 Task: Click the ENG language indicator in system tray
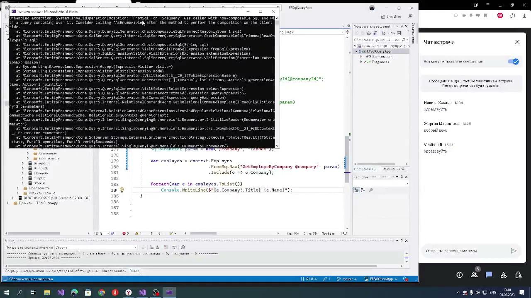point(493,293)
